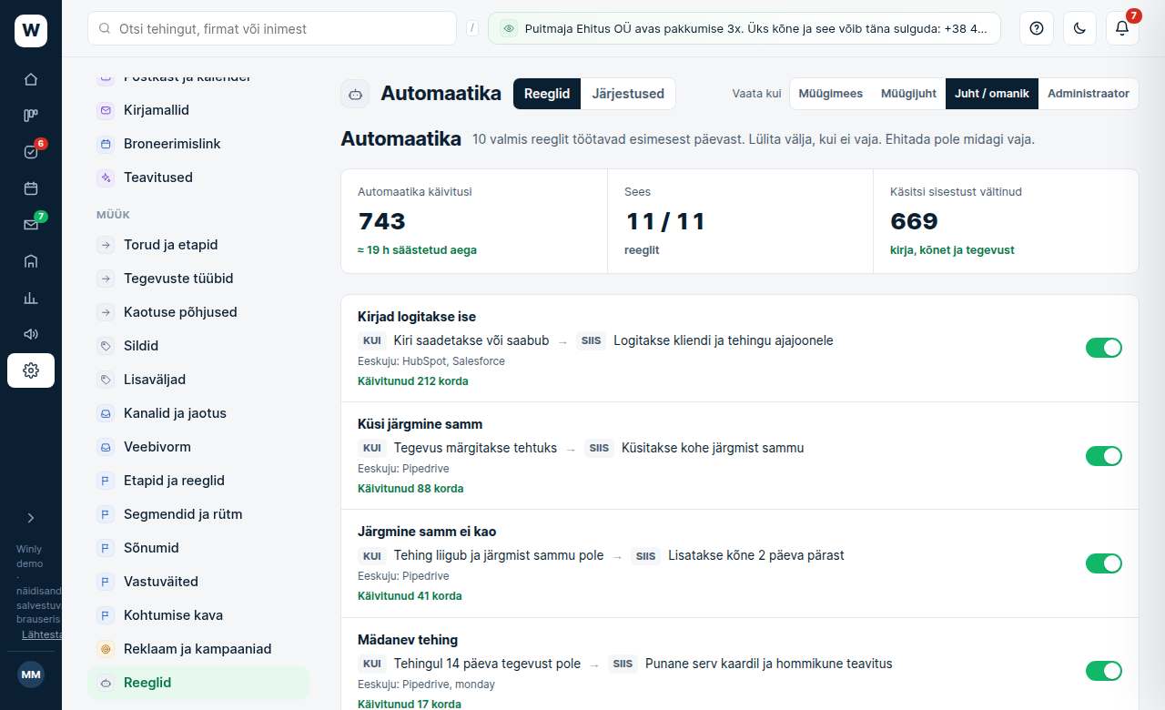Focus the search field 'Otsi tehingut, firmat või inimest'
This screenshot has height=710, width=1165.
(272, 28)
